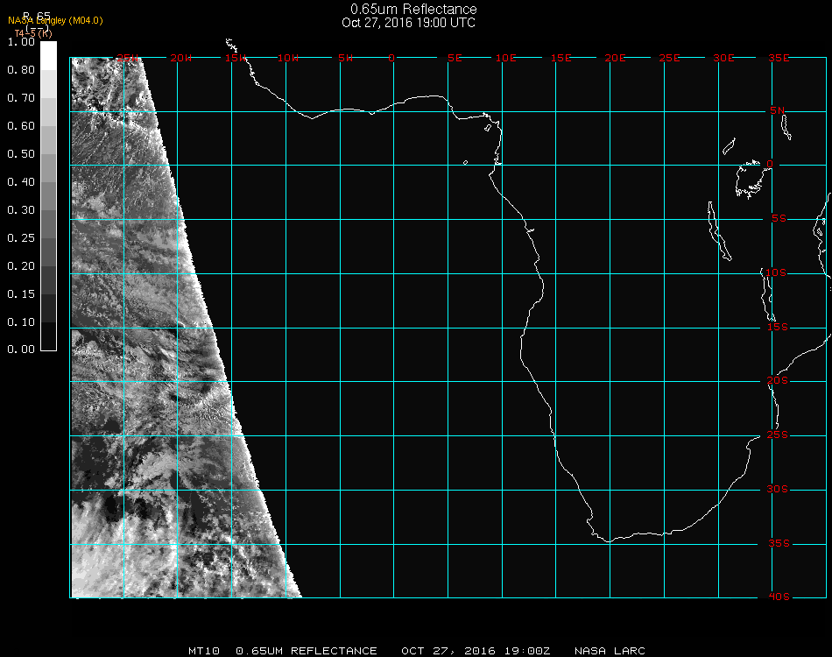This screenshot has height=657, width=832.
Task: Click the 35S latitude label
Action: click(x=779, y=543)
